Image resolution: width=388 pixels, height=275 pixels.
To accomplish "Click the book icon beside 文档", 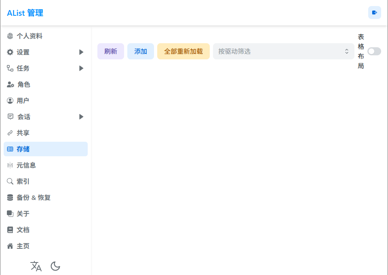I will 10,230.
